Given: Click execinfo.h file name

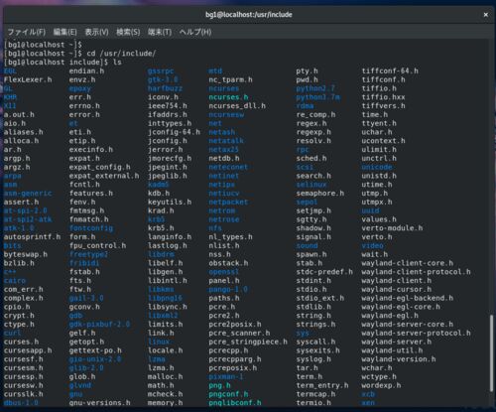Looking at the screenshot, I should click(x=91, y=150).
